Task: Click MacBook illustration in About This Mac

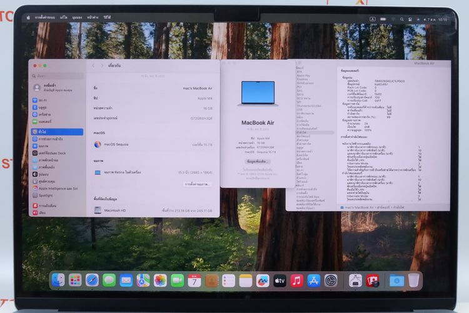Action: click(x=258, y=93)
